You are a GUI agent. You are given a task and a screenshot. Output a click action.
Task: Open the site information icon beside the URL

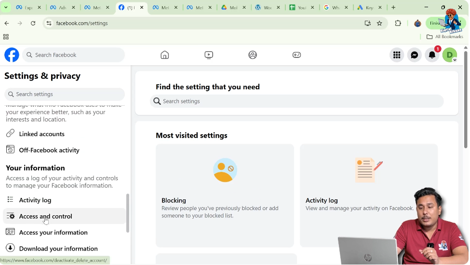point(49,23)
